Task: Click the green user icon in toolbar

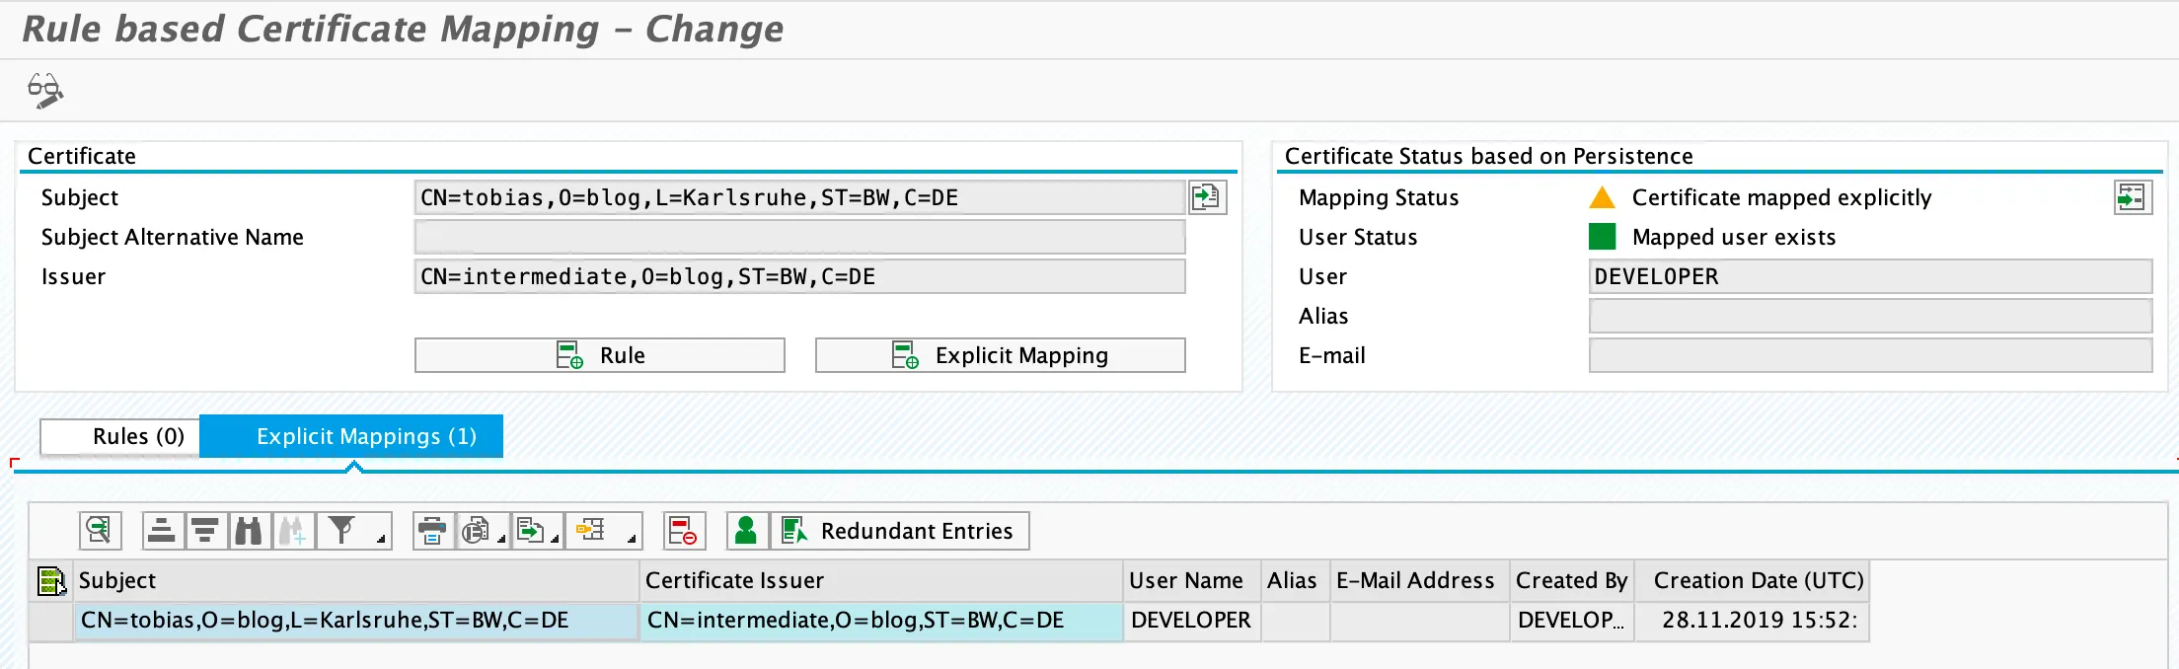Action: pos(747,531)
